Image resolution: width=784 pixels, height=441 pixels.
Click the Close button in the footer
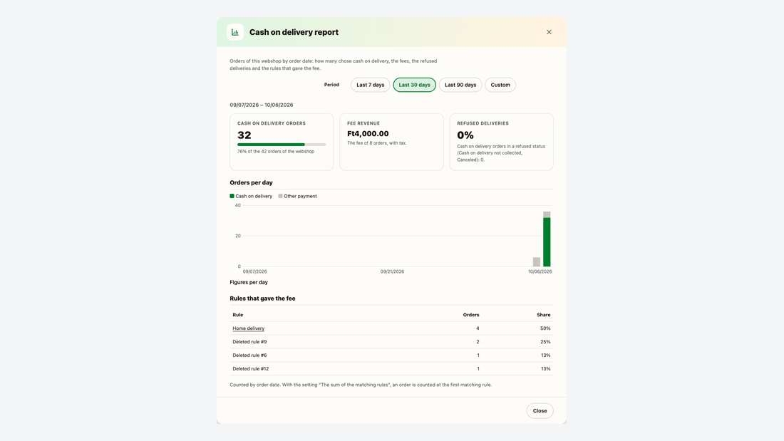click(540, 411)
